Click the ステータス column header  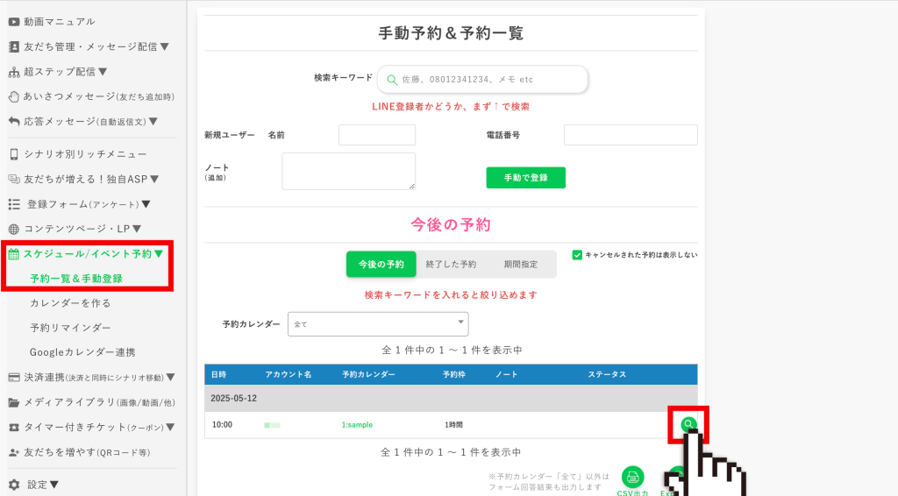pyautogui.click(x=607, y=375)
